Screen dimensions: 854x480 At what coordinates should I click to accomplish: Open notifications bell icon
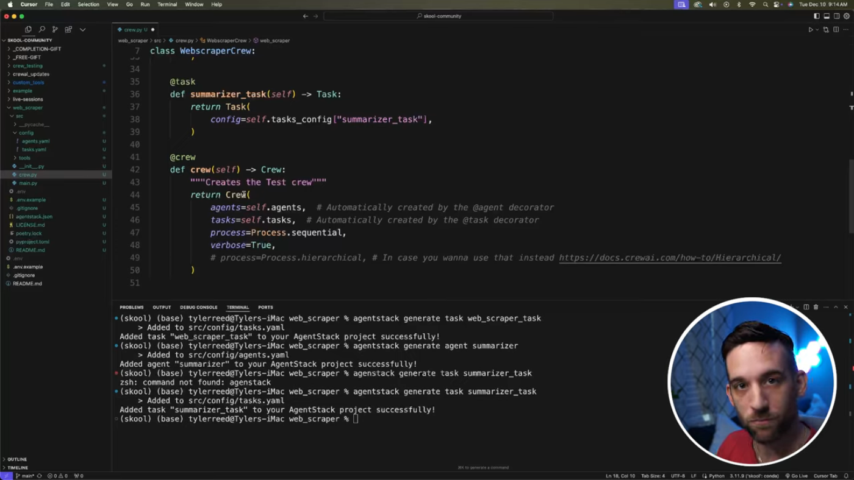846,476
